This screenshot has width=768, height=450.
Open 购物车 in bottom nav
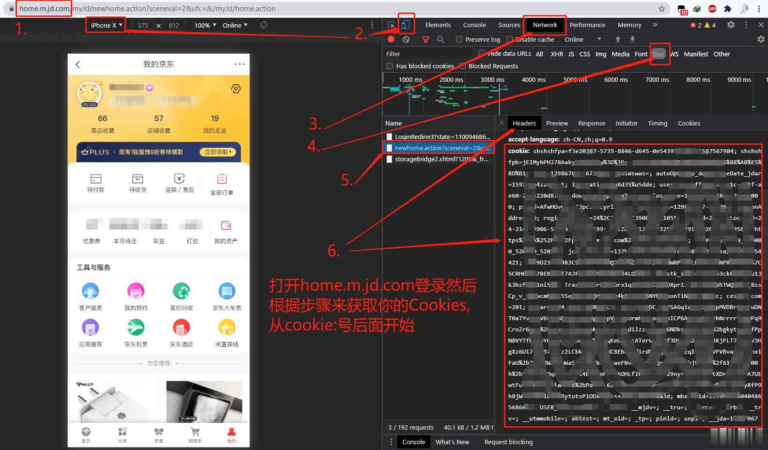[x=195, y=435]
